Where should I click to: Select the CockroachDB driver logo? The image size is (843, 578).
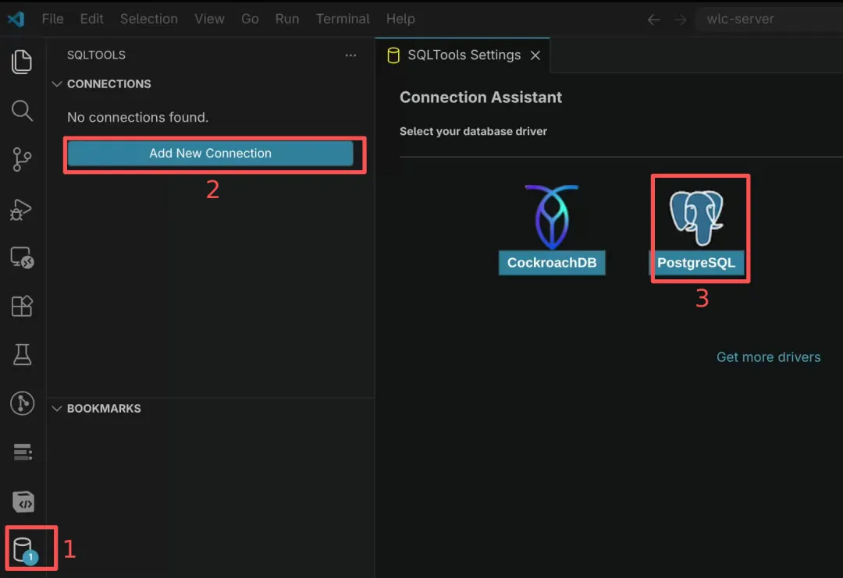(x=552, y=217)
